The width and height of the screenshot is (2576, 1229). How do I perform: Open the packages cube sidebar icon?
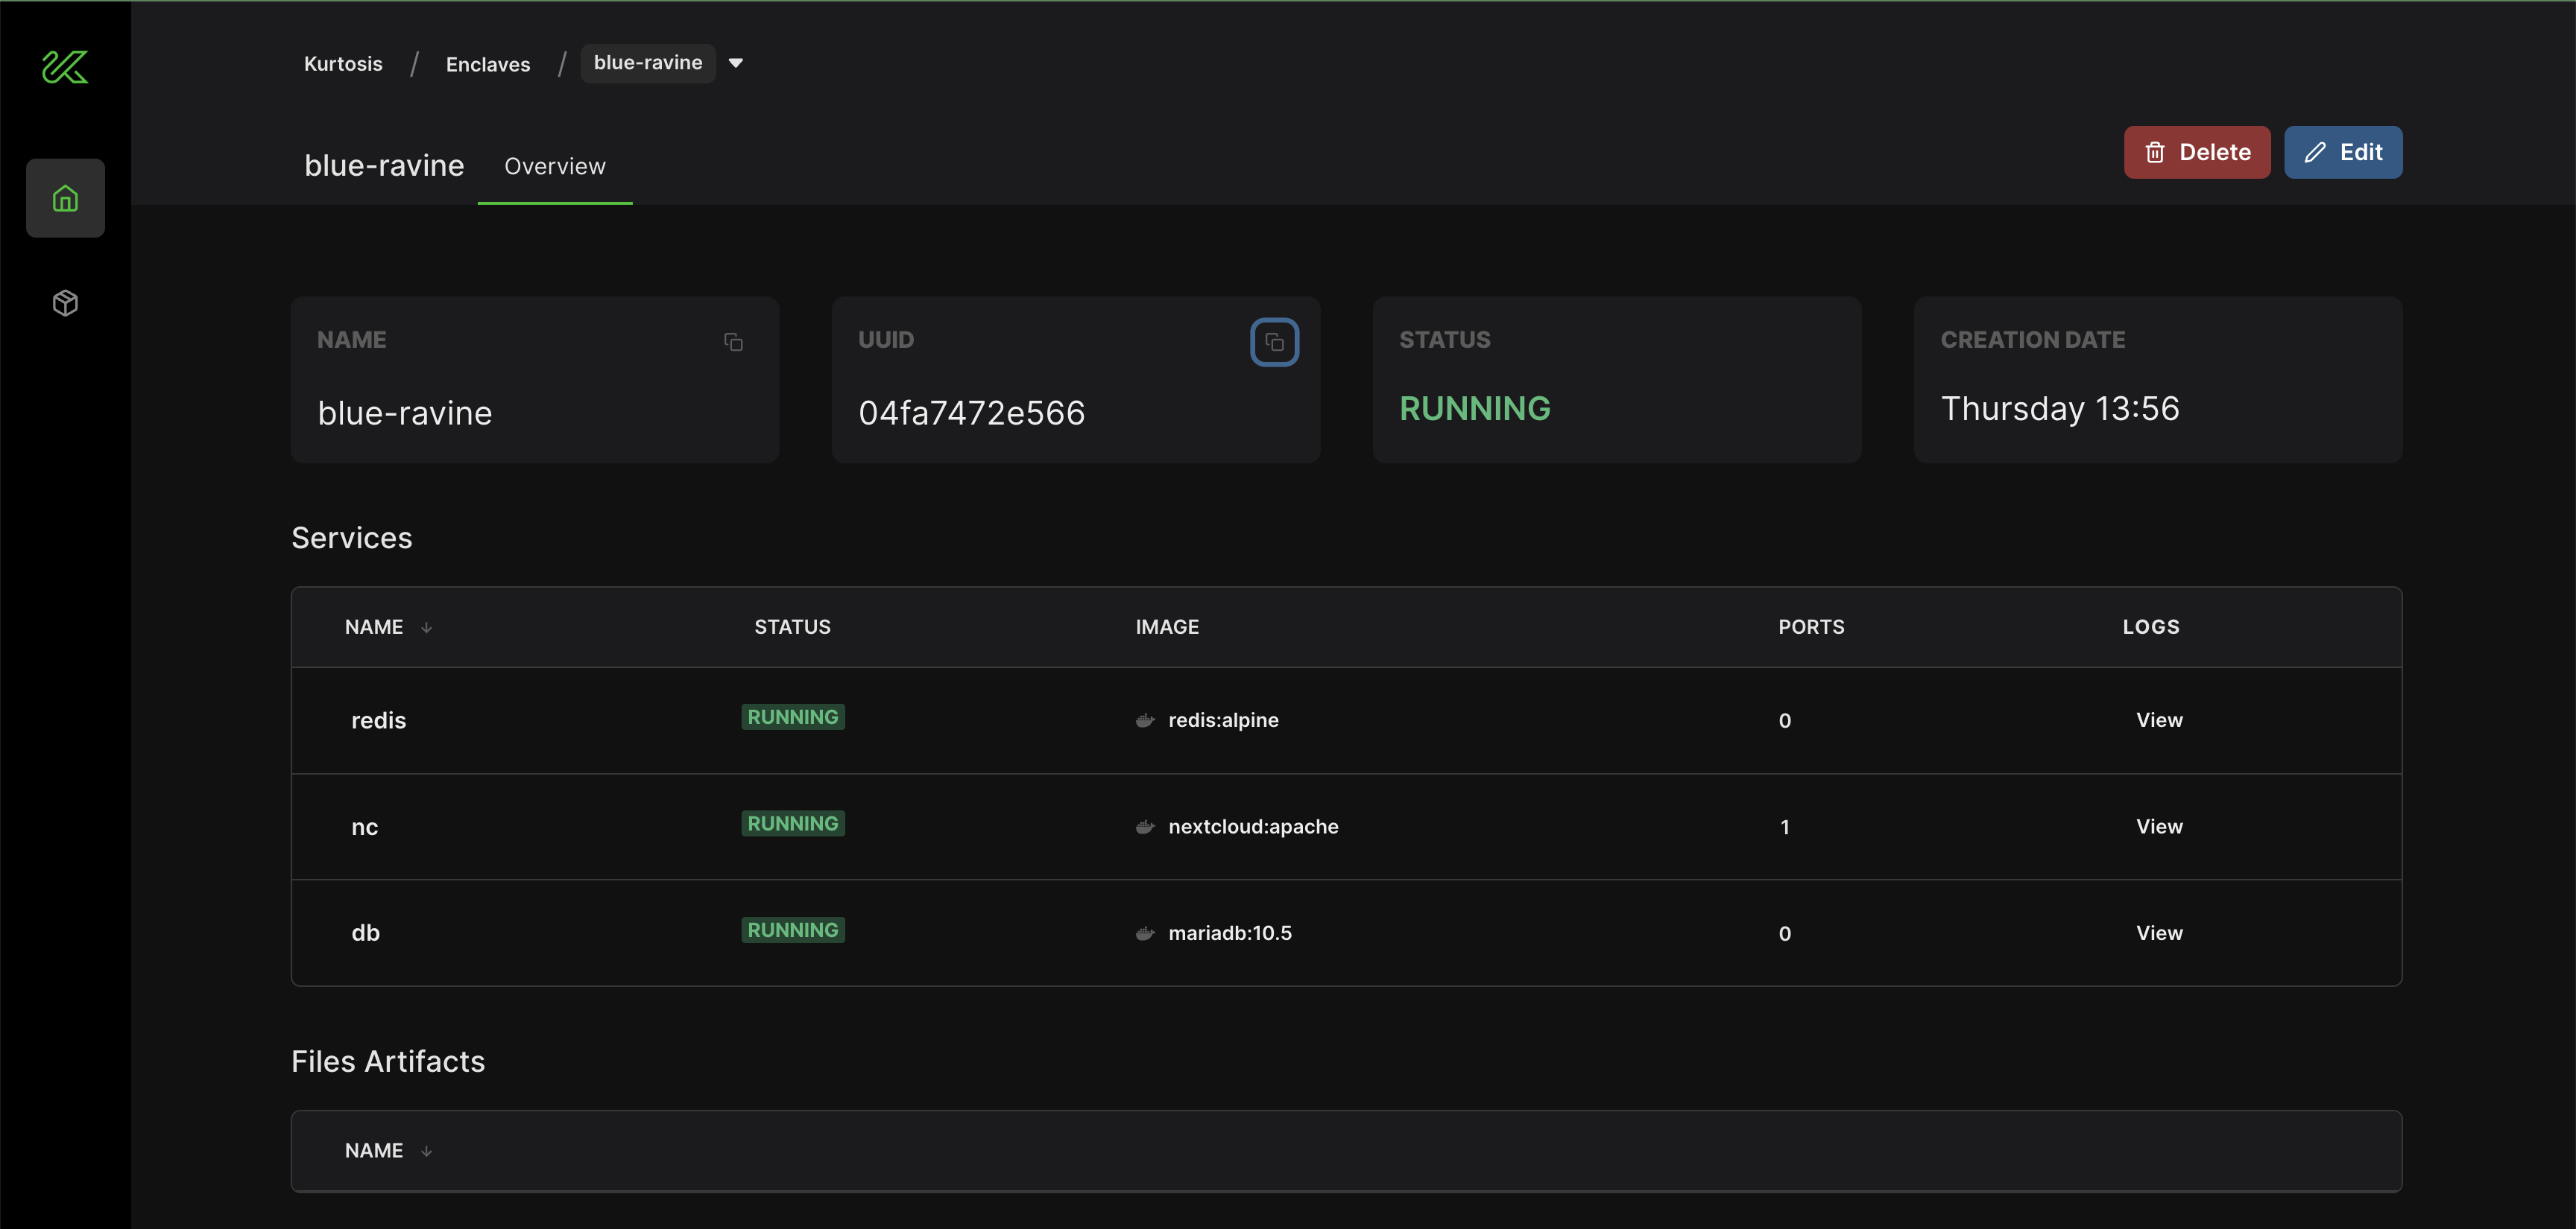[x=65, y=302]
